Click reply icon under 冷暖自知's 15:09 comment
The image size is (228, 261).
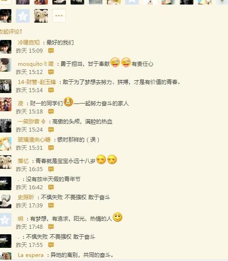(x=51, y=50)
